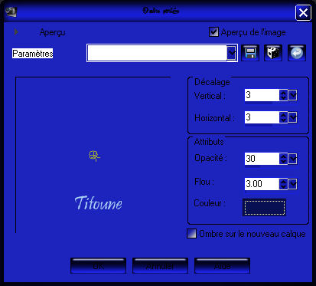316x286 pixels.
Task: Open the Vertical offset slider dropdown
Action: coord(292,95)
